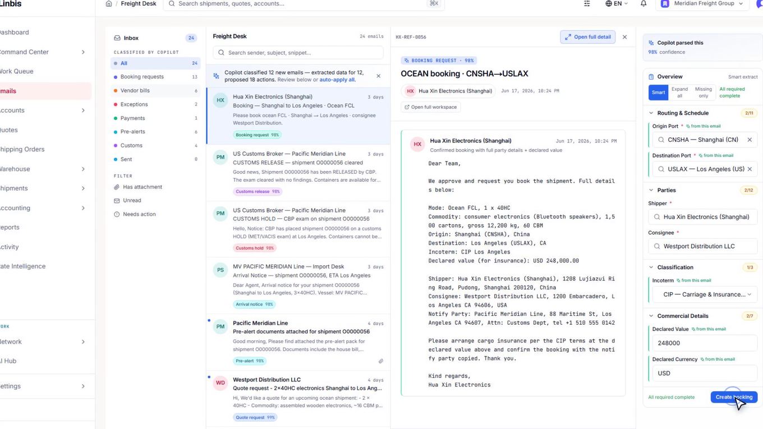
Task: Close the email detail pane
Action: coord(624,37)
